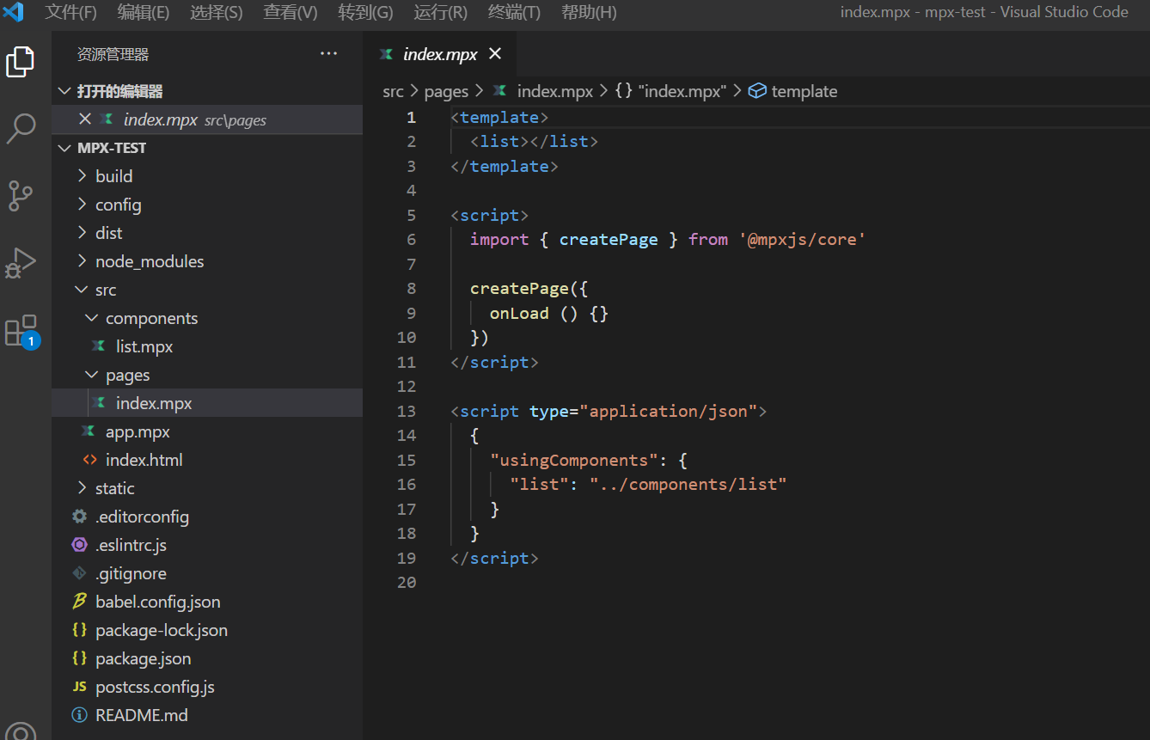Image resolution: width=1150 pixels, height=740 pixels.
Task: Open postcss.config.js in the file tree
Action: [155, 687]
